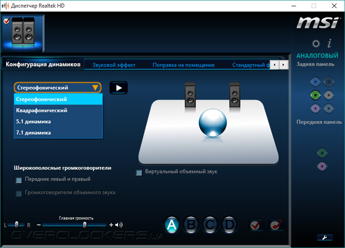Click the listener sphere in the diagram
Viewport: 345px width, 248px height.
pos(213,122)
